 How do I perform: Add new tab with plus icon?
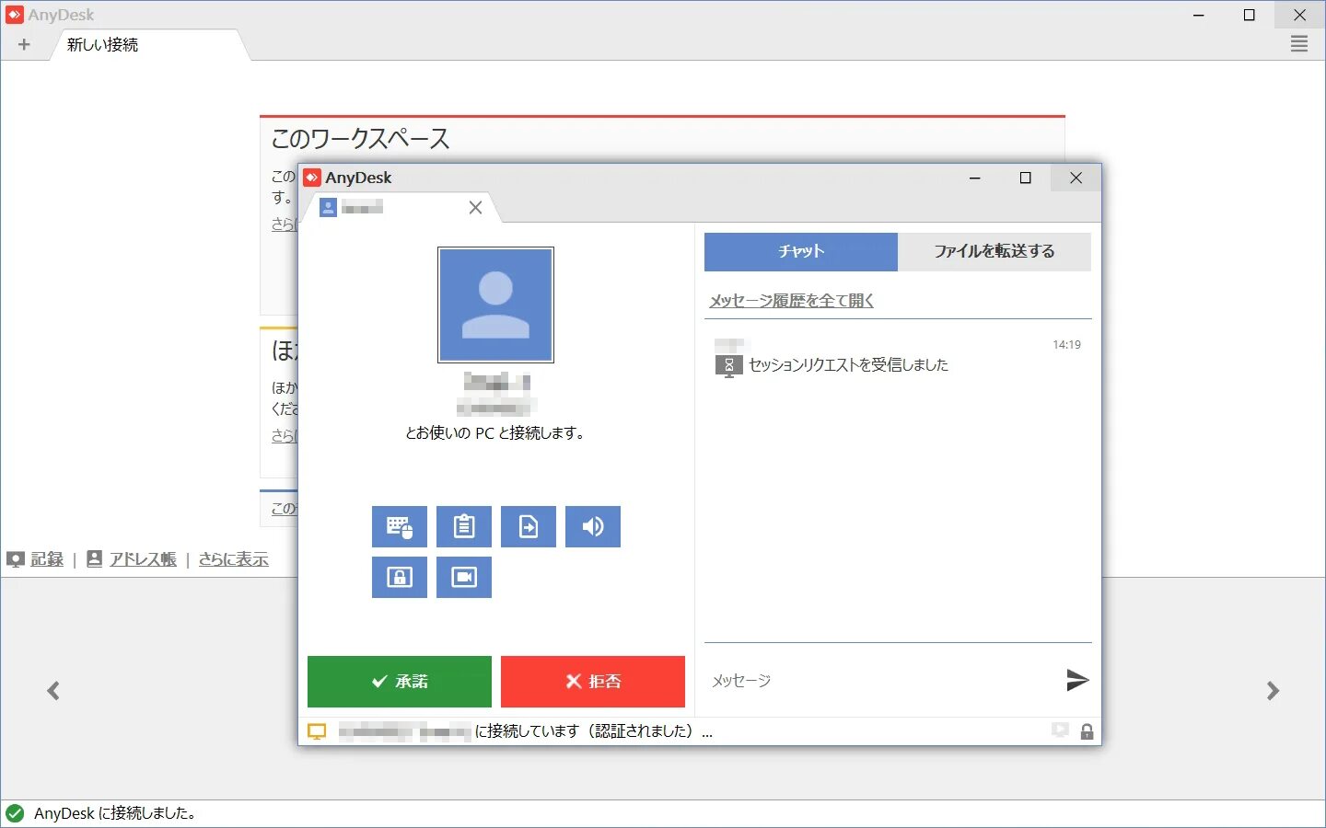tap(24, 44)
